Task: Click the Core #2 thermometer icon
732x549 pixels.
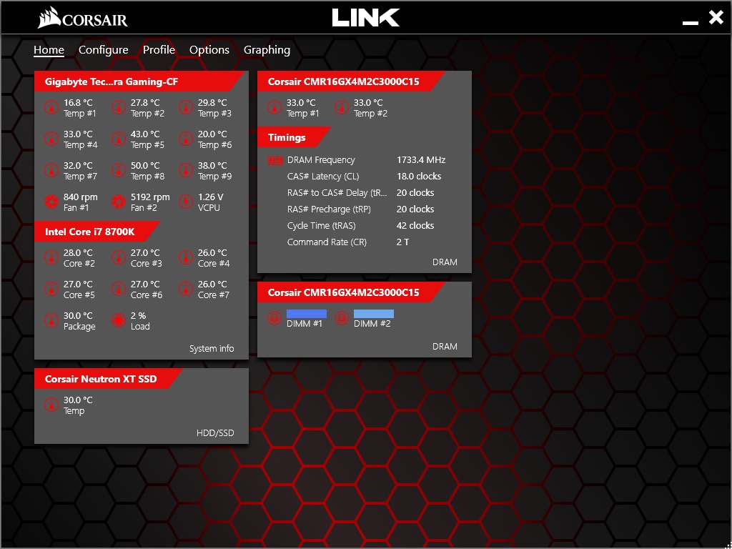Action: pyautogui.click(x=51, y=257)
